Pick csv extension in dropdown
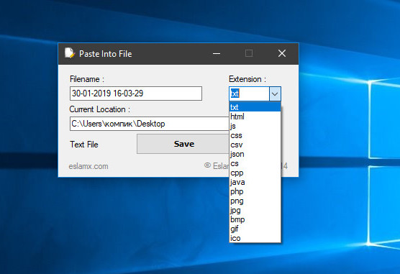The image size is (400, 274). click(255, 145)
